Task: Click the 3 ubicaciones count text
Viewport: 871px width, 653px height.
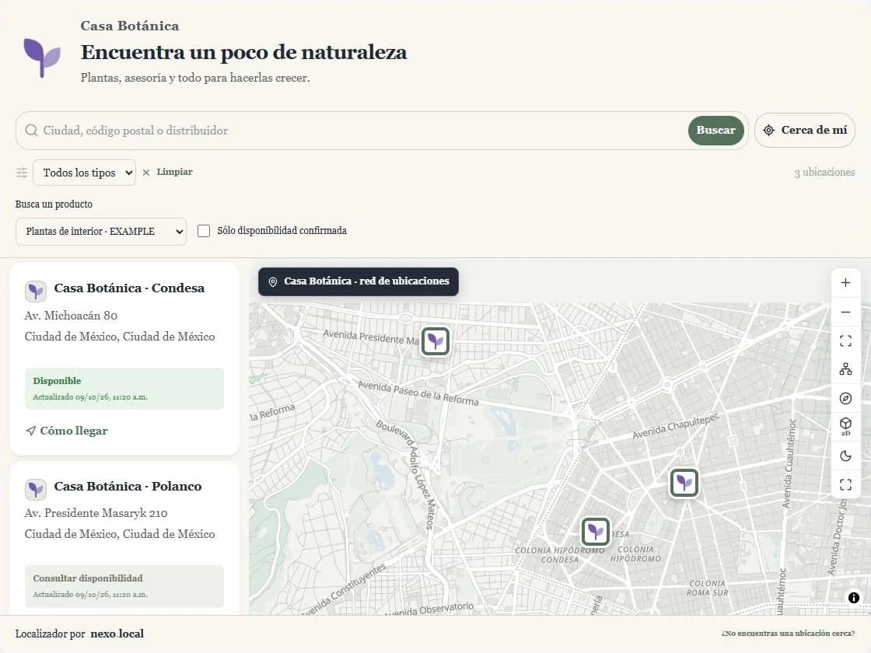Action: 824,172
